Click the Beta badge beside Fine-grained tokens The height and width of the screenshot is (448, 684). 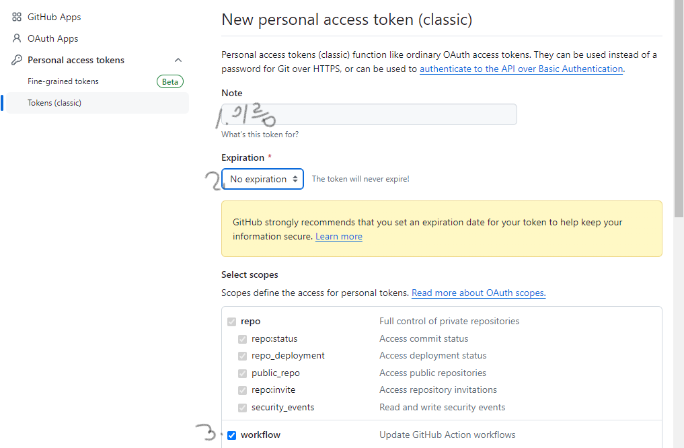tap(170, 81)
